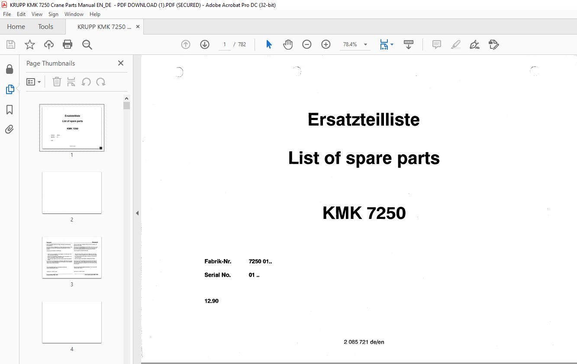Print the document with the printer icon
The width and height of the screenshot is (577, 364).
[x=68, y=44]
